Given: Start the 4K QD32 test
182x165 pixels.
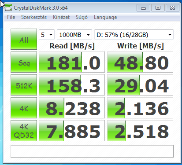Looking at the screenshot, I should coord(24,131).
